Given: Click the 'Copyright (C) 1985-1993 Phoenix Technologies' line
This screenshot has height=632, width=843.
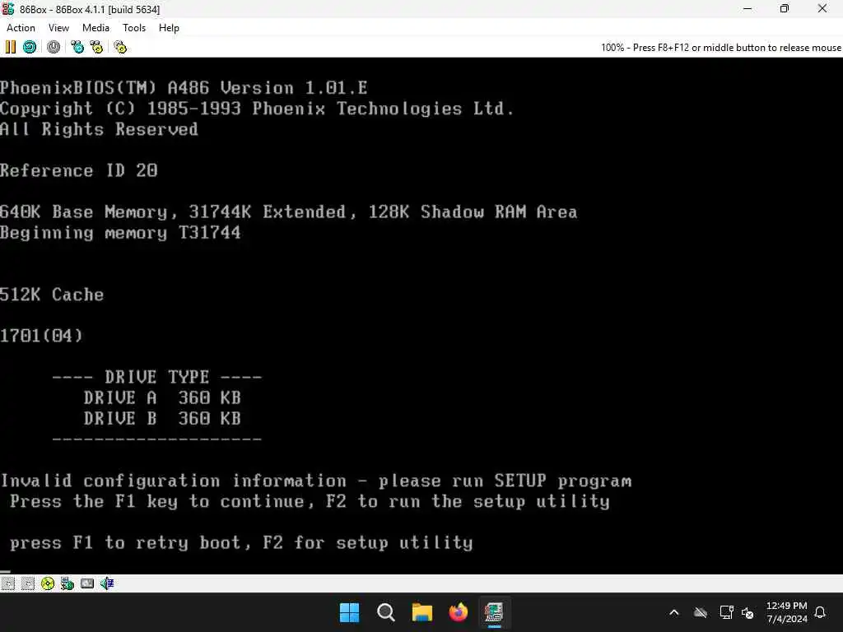Looking at the screenshot, I should click(x=257, y=109).
